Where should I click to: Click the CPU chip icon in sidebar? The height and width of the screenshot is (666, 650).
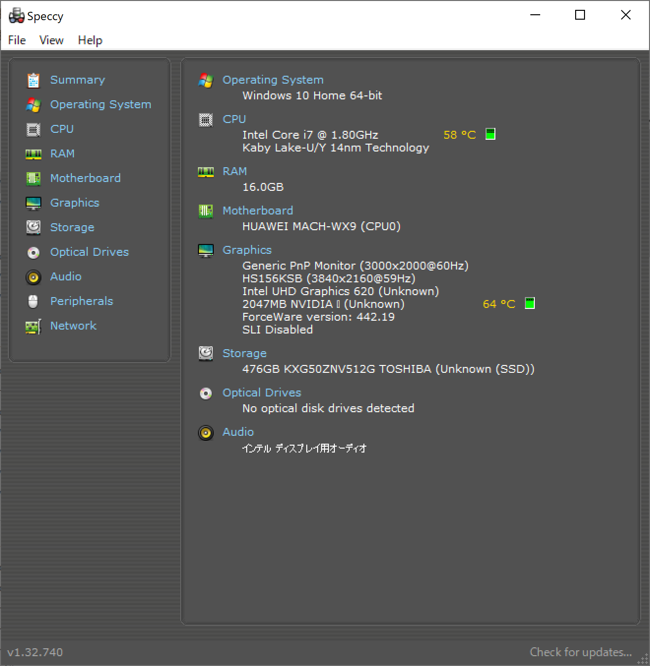click(x=33, y=129)
